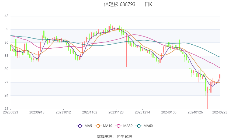Toggle the MA30 legend circle icon
Image resolution: width=229 pixels, height=139 pixels.
pos(119,126)
